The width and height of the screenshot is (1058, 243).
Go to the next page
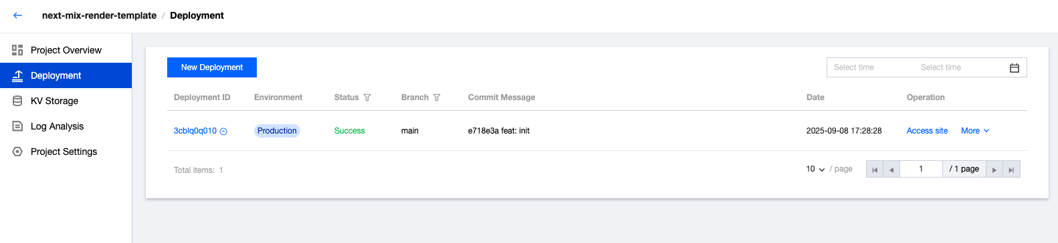click(x=994, y=170)
